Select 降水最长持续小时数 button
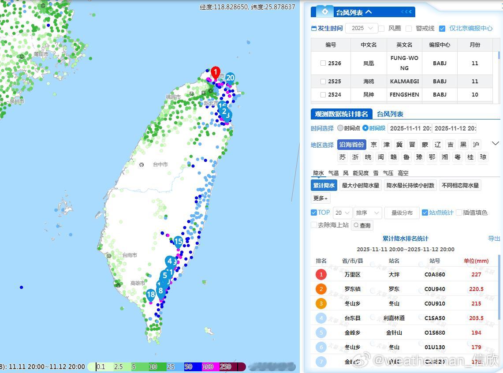Screen dimensions: 503x373 [410, 185]
